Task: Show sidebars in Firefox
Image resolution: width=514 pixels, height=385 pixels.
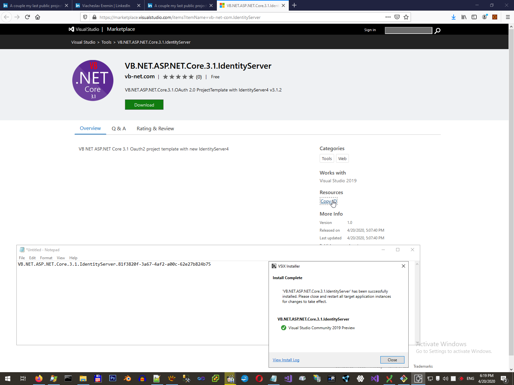Action: point(474,17)
